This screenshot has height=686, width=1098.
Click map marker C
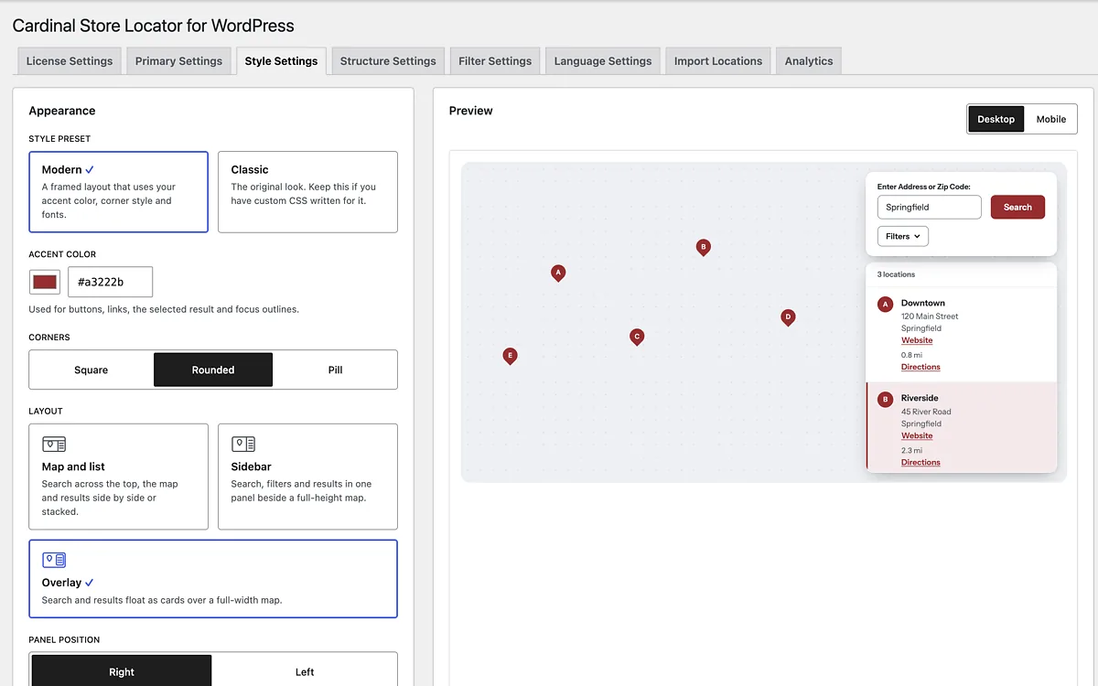637,337
